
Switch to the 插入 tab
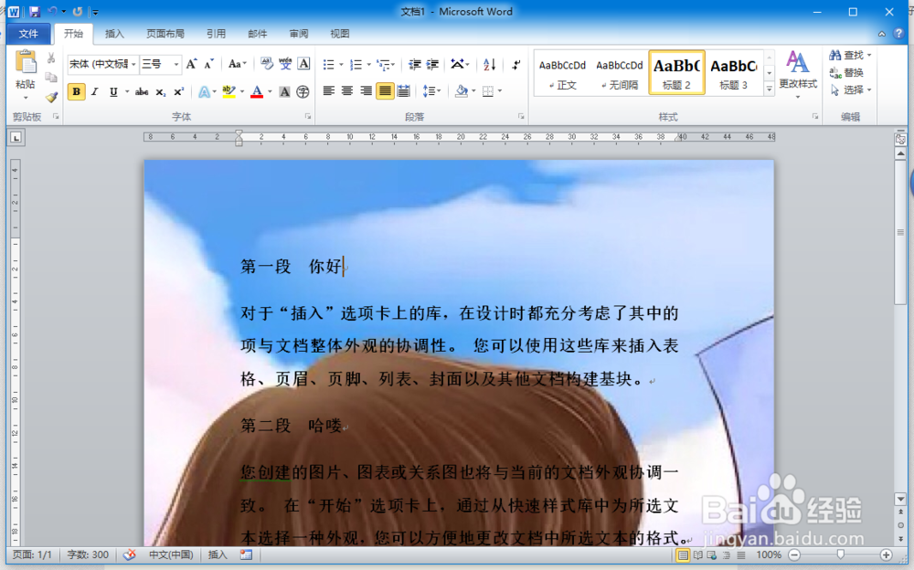click(x=114, y=34)
